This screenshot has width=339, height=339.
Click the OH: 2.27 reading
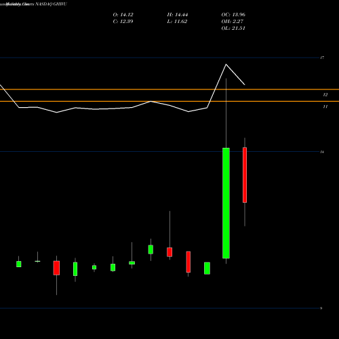(233, 22)
